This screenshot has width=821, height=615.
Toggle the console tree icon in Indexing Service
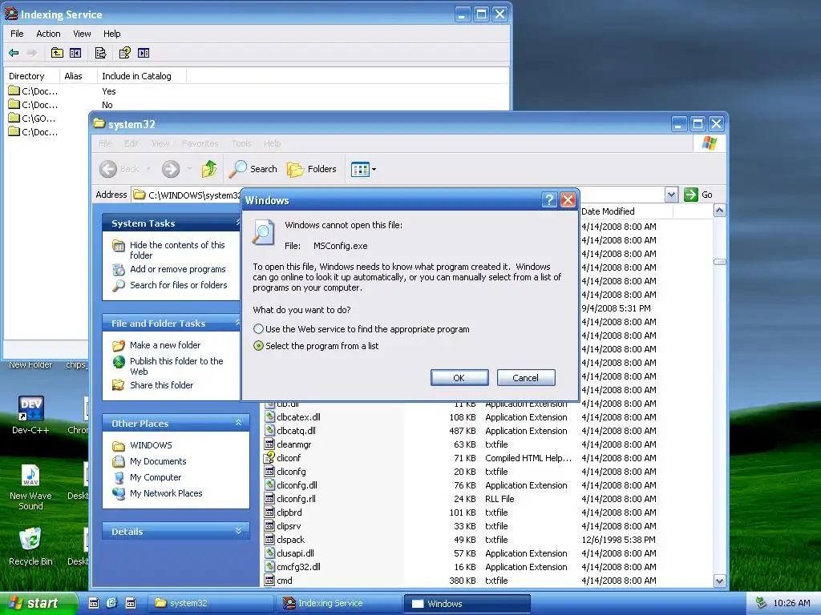coord(75,53)
